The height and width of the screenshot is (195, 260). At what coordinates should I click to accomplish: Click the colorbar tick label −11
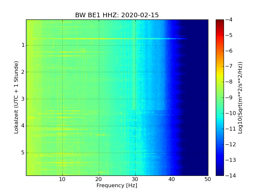231,129
